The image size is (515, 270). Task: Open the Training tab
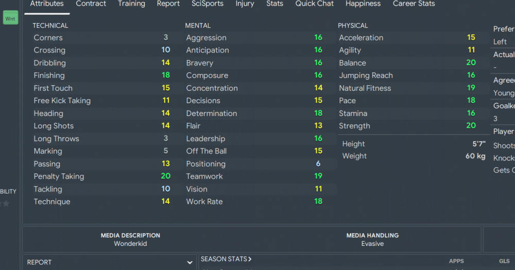coord(131,4)
